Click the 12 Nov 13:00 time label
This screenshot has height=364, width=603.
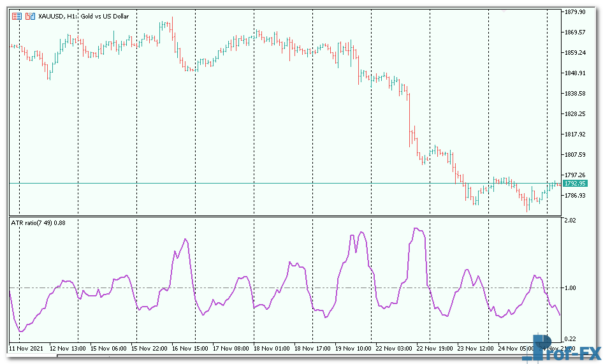pos(68,349)
